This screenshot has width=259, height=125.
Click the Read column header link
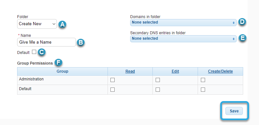(130, 71)
